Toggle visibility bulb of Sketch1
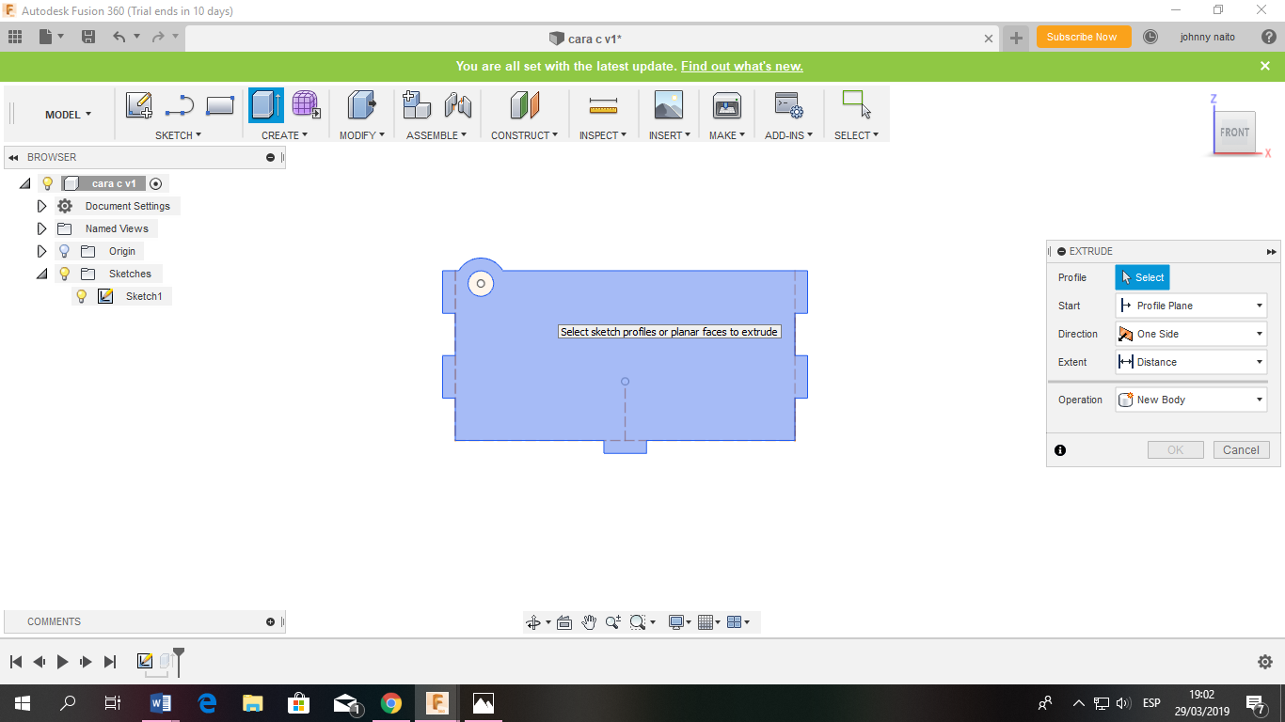 point(82,296)
